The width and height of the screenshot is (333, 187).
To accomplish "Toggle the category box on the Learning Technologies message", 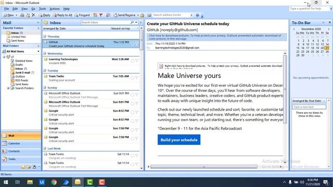I will 132,61.
